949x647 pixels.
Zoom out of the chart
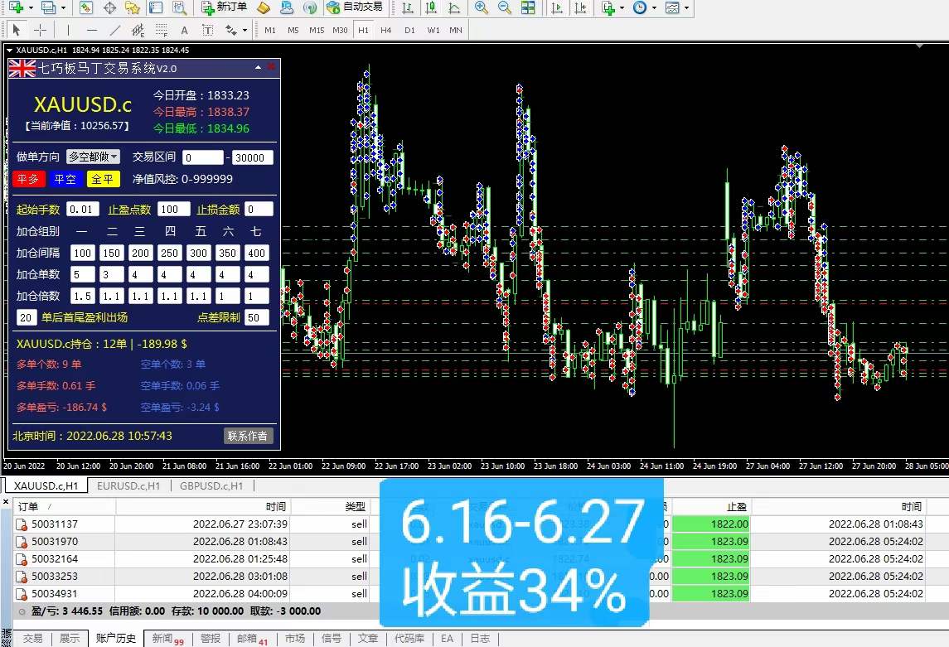[504, 7]
